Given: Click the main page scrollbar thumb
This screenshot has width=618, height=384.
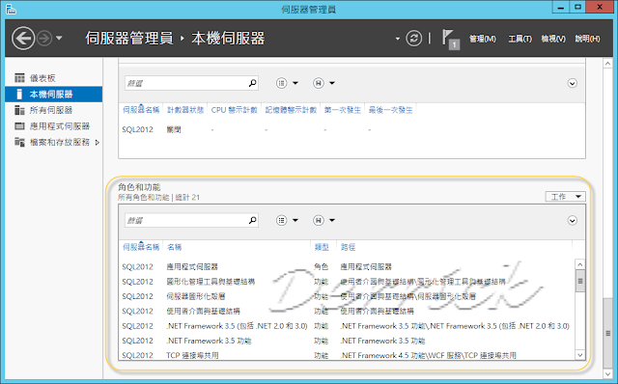Looking at the screenshot, I should point(607,333).
